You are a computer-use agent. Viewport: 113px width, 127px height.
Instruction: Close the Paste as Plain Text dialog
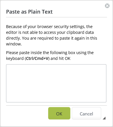[107, 6]
